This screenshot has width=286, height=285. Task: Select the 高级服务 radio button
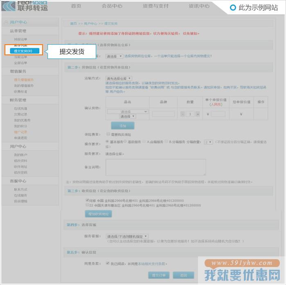pos(125,142)
